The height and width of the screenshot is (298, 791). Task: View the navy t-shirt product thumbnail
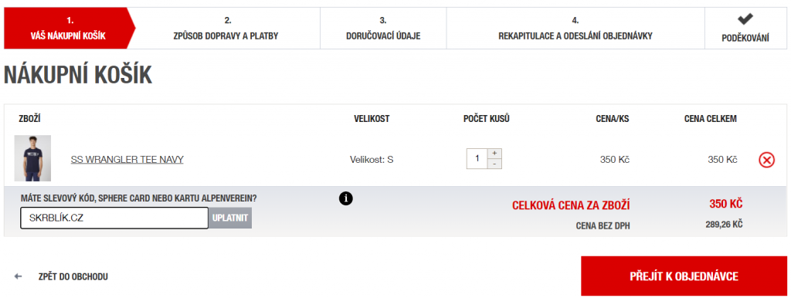coord(32,158)
